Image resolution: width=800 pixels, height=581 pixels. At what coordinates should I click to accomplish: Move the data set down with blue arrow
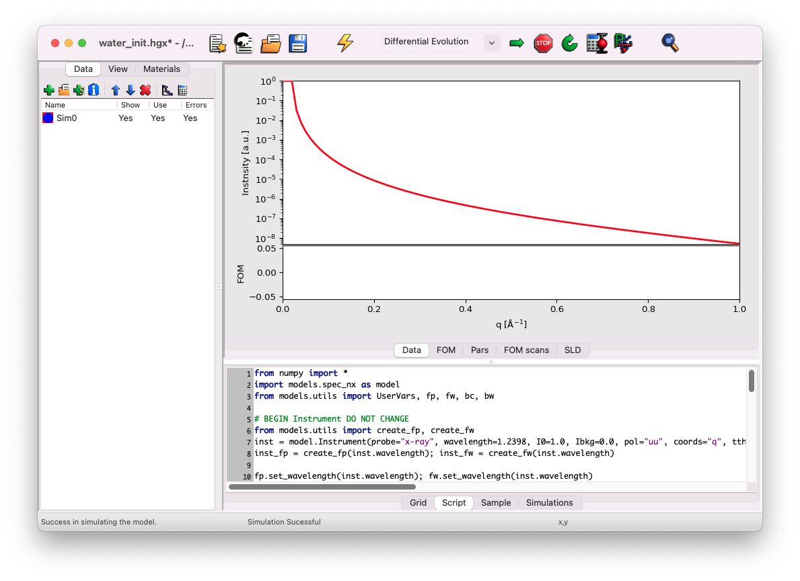(131, 90)
